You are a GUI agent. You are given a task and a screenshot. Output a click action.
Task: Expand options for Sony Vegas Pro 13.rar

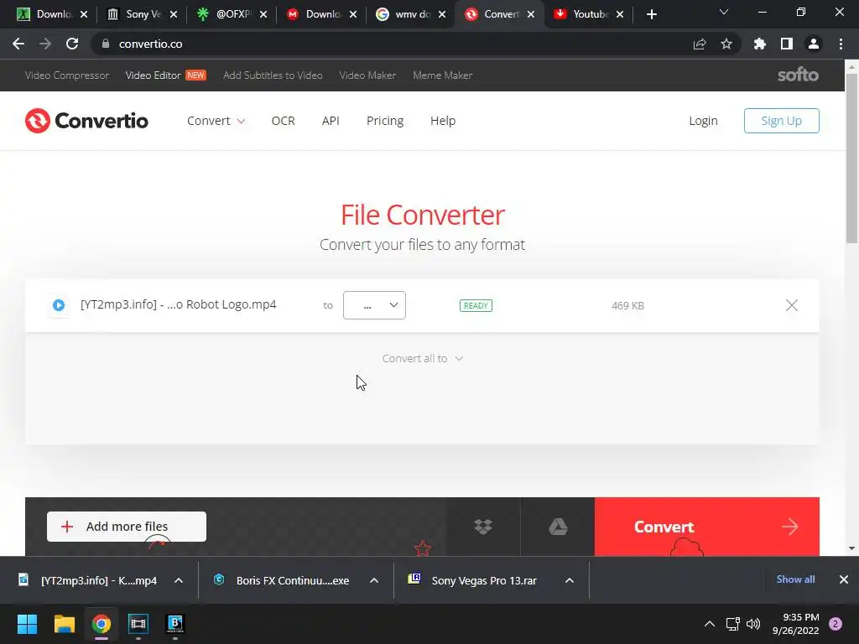[570, 580]
